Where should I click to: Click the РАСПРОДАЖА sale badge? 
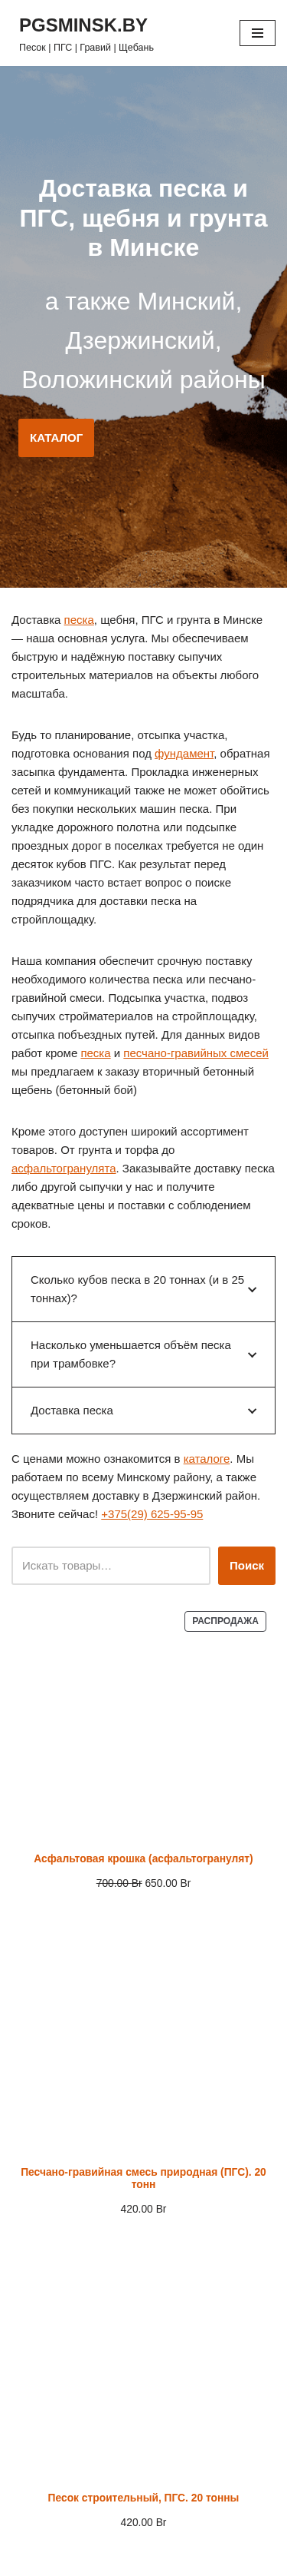225,1621
